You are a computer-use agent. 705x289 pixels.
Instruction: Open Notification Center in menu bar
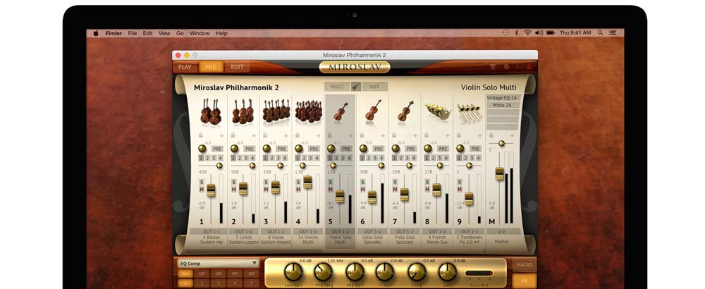pyautogui.click(x=613, y=33)
